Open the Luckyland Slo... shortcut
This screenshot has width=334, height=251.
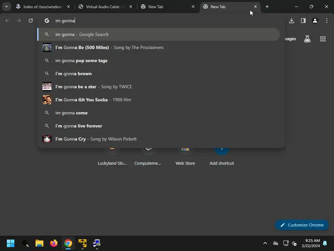click(112, 157)
